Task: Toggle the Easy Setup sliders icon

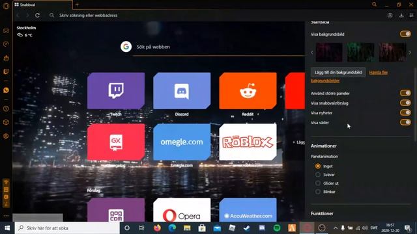Action: (x=411, y=16)
